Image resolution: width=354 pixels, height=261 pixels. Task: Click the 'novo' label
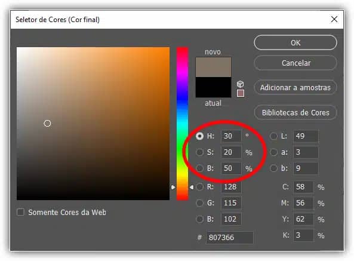[213, 52]
